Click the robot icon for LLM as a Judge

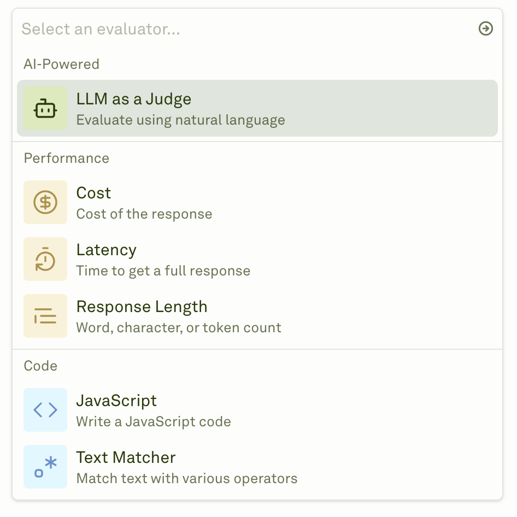coord(45,108)
